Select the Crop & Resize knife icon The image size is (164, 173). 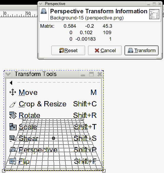click(13, 104)
